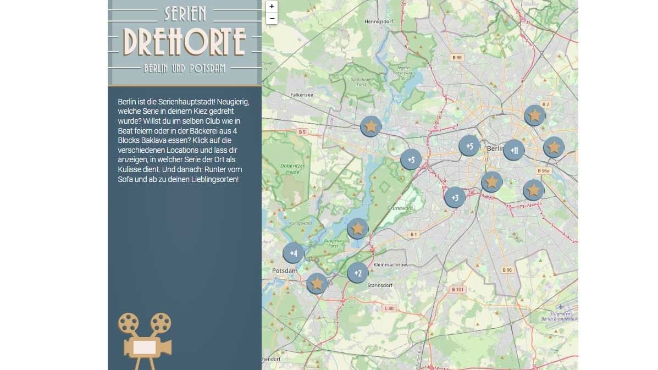658x370 pixels.
Task: Zoom out using the minus button
Action: 272,18
